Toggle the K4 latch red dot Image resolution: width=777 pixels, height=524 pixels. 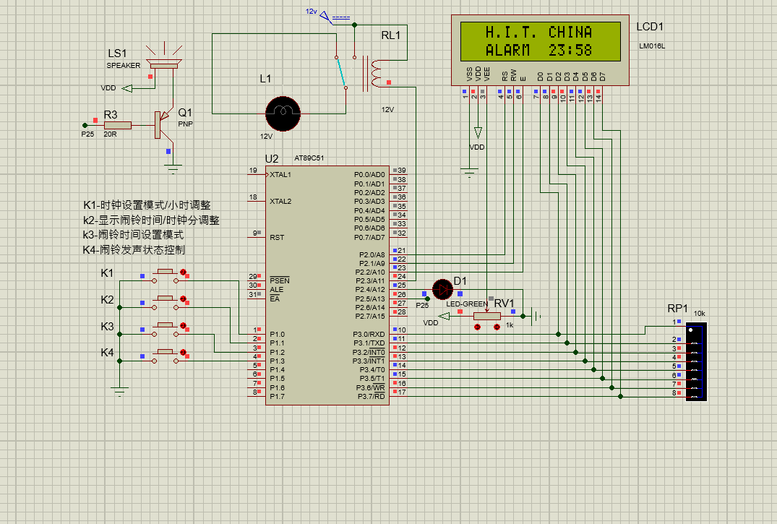tap(183, 352)
